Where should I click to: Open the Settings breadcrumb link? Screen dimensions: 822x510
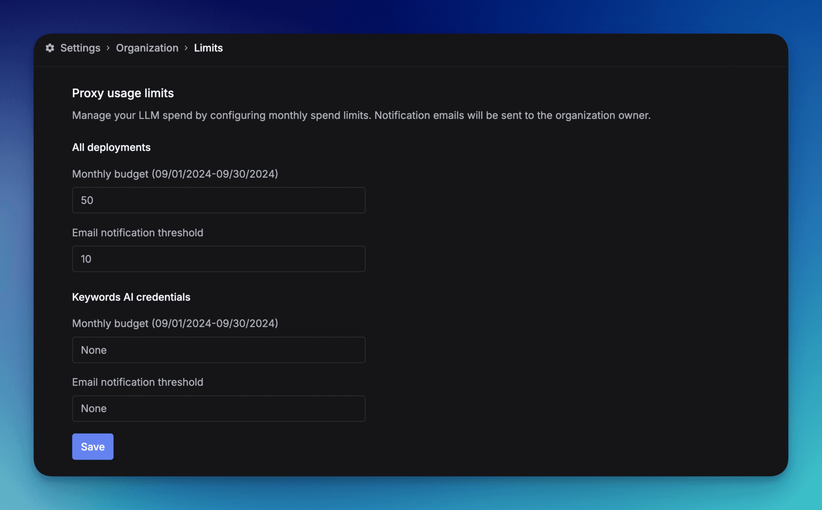[80, 48]
